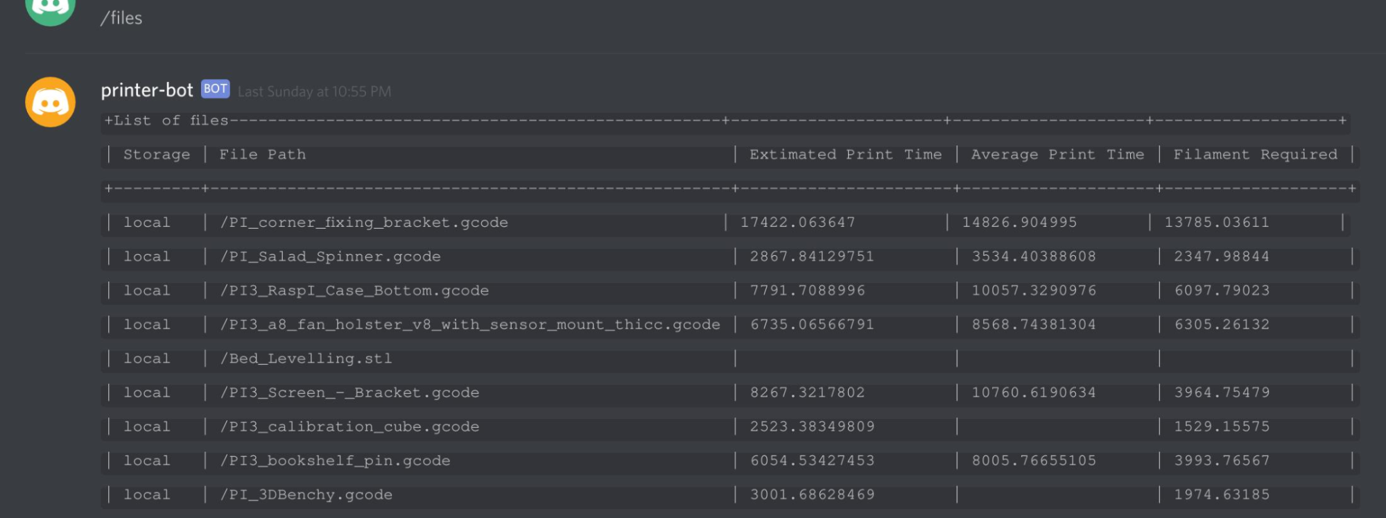Click the Last Sunday at 10:55 PM timestamp

pos(314,92)
